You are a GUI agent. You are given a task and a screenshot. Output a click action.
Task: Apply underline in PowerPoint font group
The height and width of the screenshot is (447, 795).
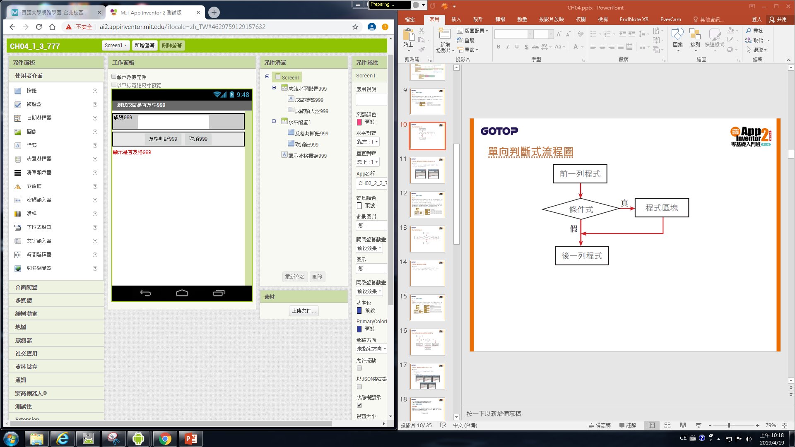click(517, 47)
